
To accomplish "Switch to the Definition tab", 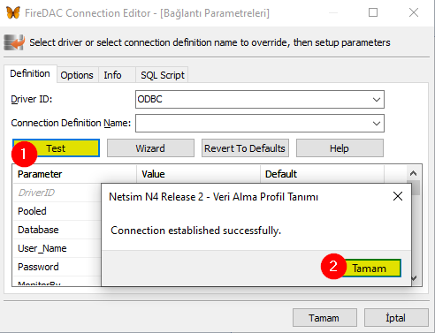I will pos(30,73).
